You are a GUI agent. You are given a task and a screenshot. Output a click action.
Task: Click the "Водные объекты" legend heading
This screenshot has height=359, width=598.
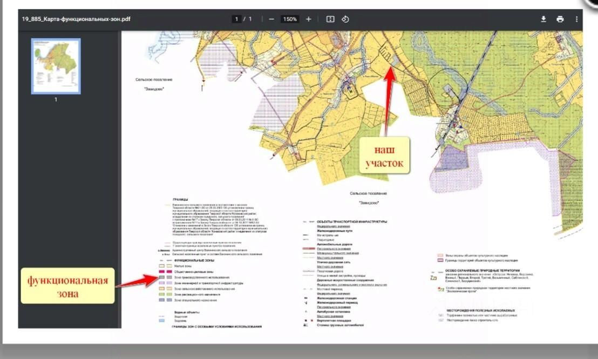(x=187, y=312)
